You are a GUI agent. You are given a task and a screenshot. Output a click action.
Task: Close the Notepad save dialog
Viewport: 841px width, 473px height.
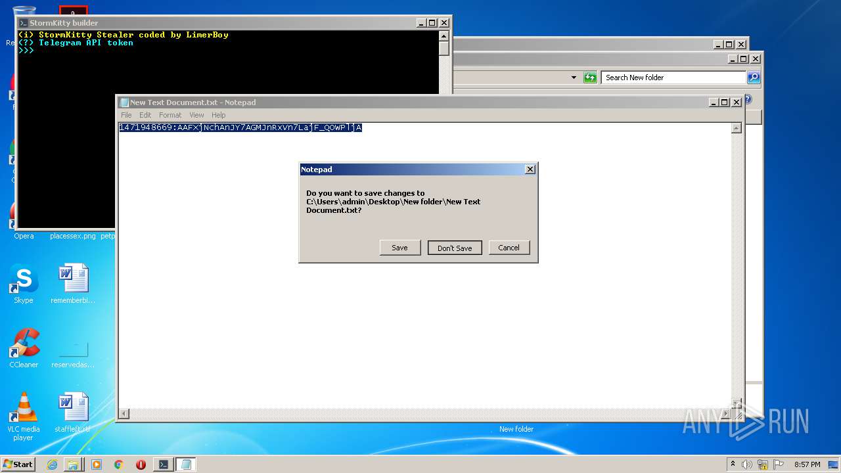[x=530, y=169]
